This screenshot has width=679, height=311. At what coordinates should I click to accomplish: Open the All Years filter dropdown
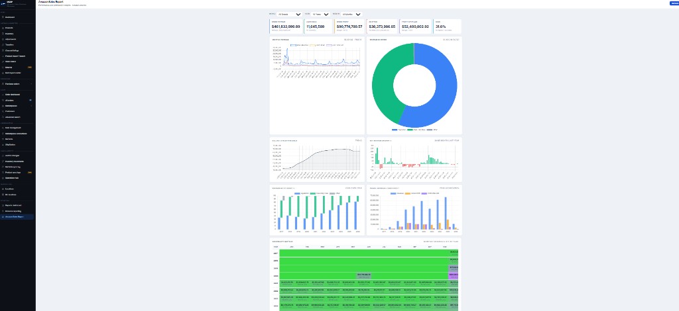[x=320, y=15]
